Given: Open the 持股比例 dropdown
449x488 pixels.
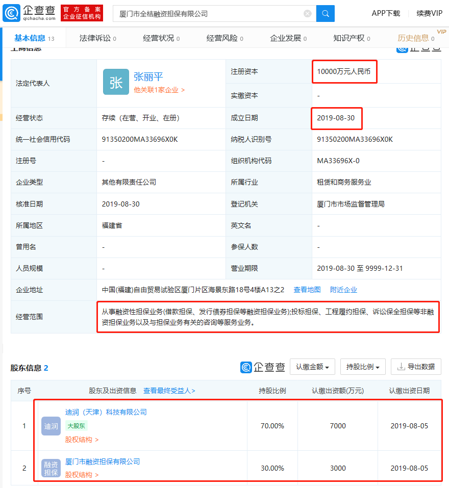Looking at the screenshot, I should click(363, 366).
